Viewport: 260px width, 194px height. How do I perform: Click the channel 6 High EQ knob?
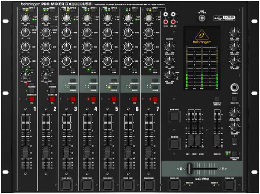(128, 33)
